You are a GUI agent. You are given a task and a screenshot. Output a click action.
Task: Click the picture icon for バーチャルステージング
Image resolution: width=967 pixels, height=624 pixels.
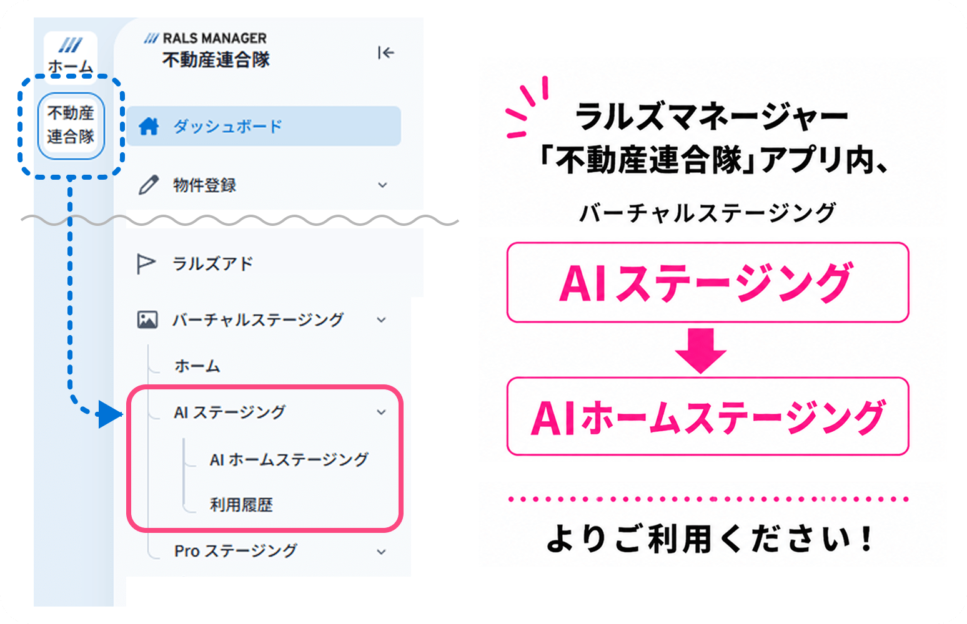147,319
